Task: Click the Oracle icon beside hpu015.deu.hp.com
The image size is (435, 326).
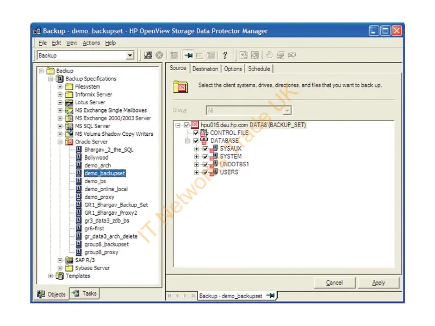Action: tap(195, 125)
